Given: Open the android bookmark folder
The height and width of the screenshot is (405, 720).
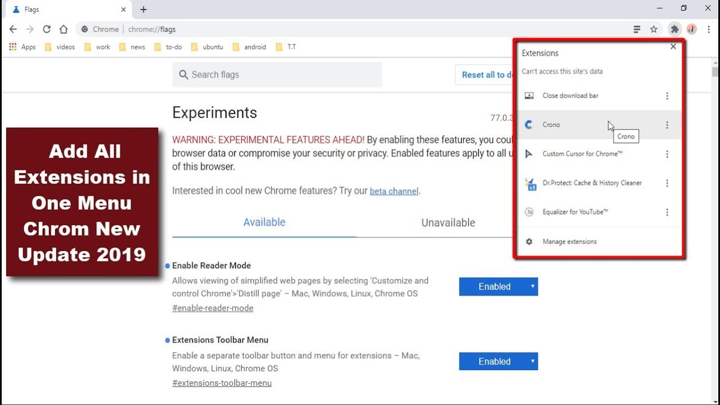Looking at the screenshot, I should pyautogui.click(x=249, y=47).
